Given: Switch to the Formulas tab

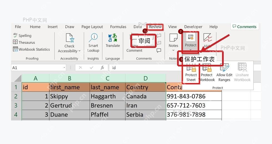Looking at the screenshot, I should [x=118, y=27].
